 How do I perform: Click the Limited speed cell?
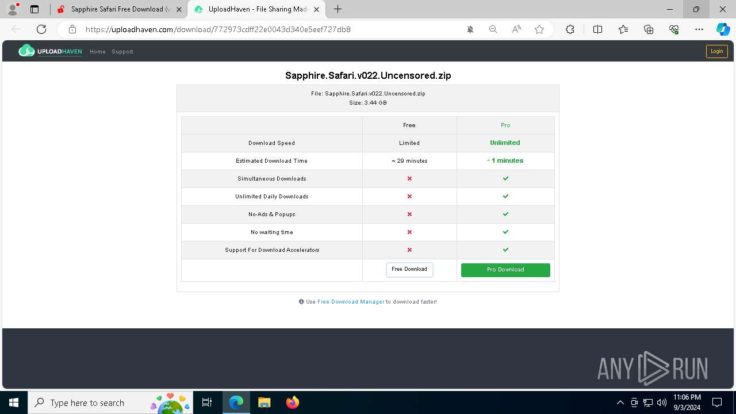[409, 143]
